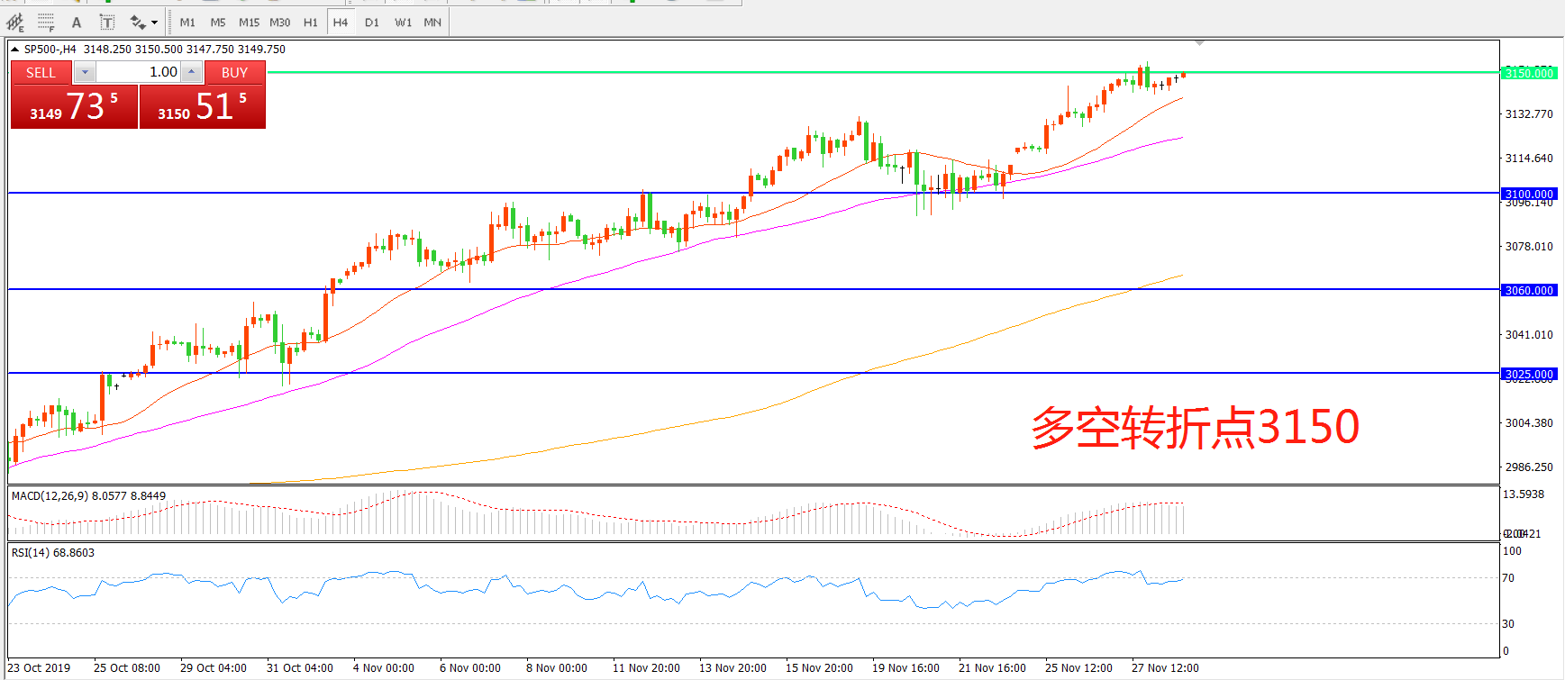Open the arrows tool dropdown arrow
1565x680 pixels.
(x=154, y=23)
